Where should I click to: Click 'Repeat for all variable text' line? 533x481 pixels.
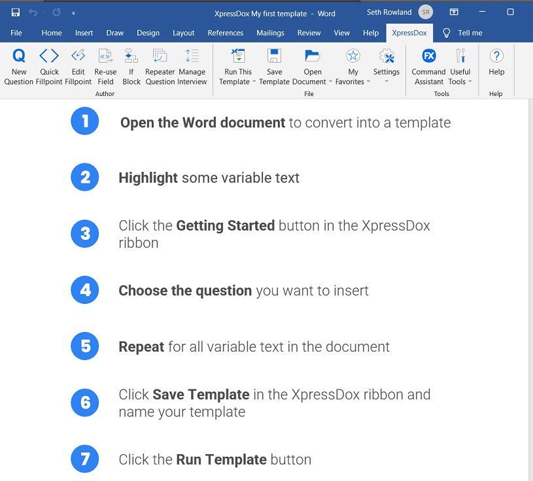point(254,346)
